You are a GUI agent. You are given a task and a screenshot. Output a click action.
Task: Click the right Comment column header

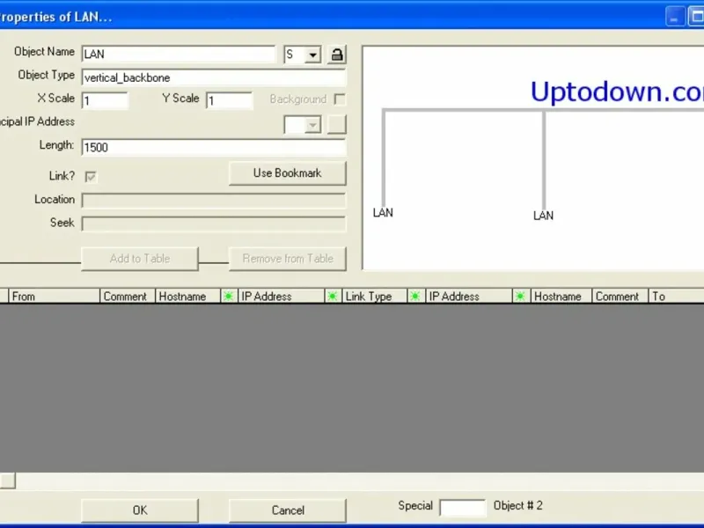[620, 297]
